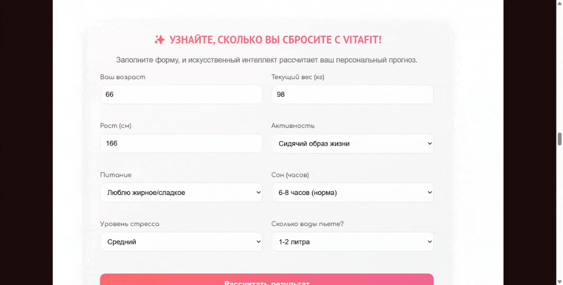The height and width of the screenshot is (285, 563).
Task: Select the 'Рост (см)' label text
Action: coord(115,126)
